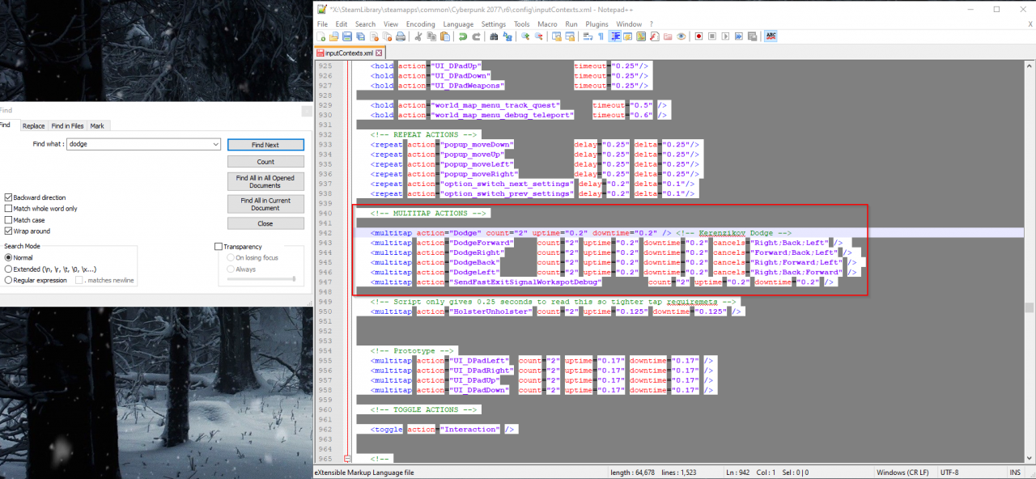Open Find via the binoculars icon
1036x479 pixels.
click(x=494, y=36)
